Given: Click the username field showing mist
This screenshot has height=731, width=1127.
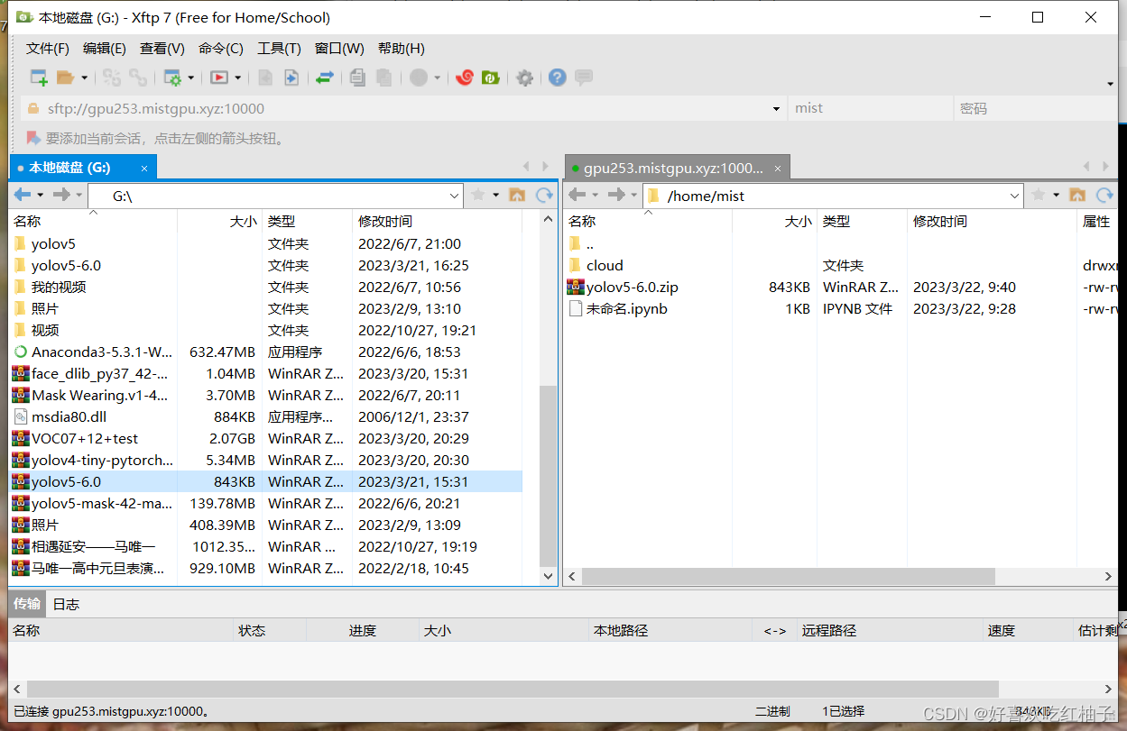Looking at the screenshot, I should tap(870, 109).
